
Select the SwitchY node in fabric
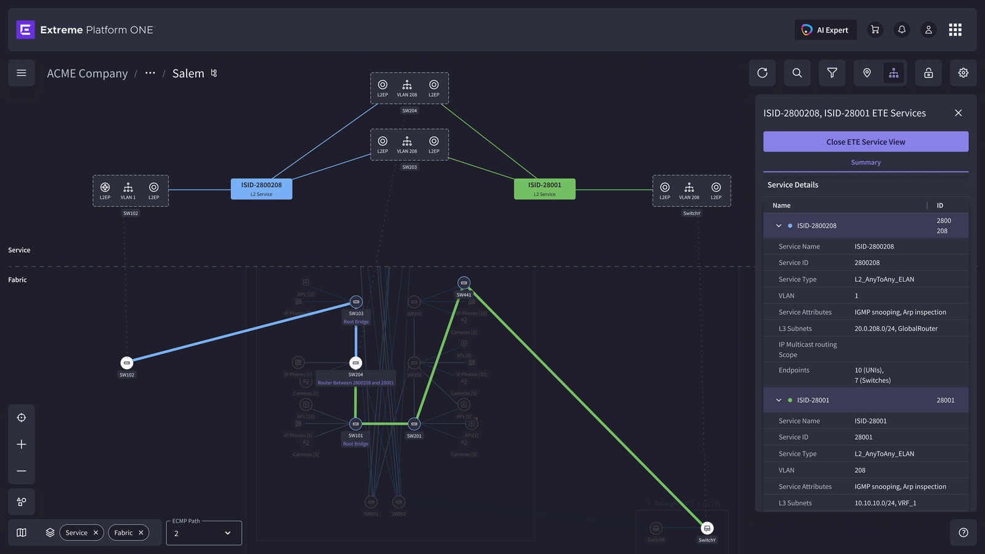click(x=707, y=528)
